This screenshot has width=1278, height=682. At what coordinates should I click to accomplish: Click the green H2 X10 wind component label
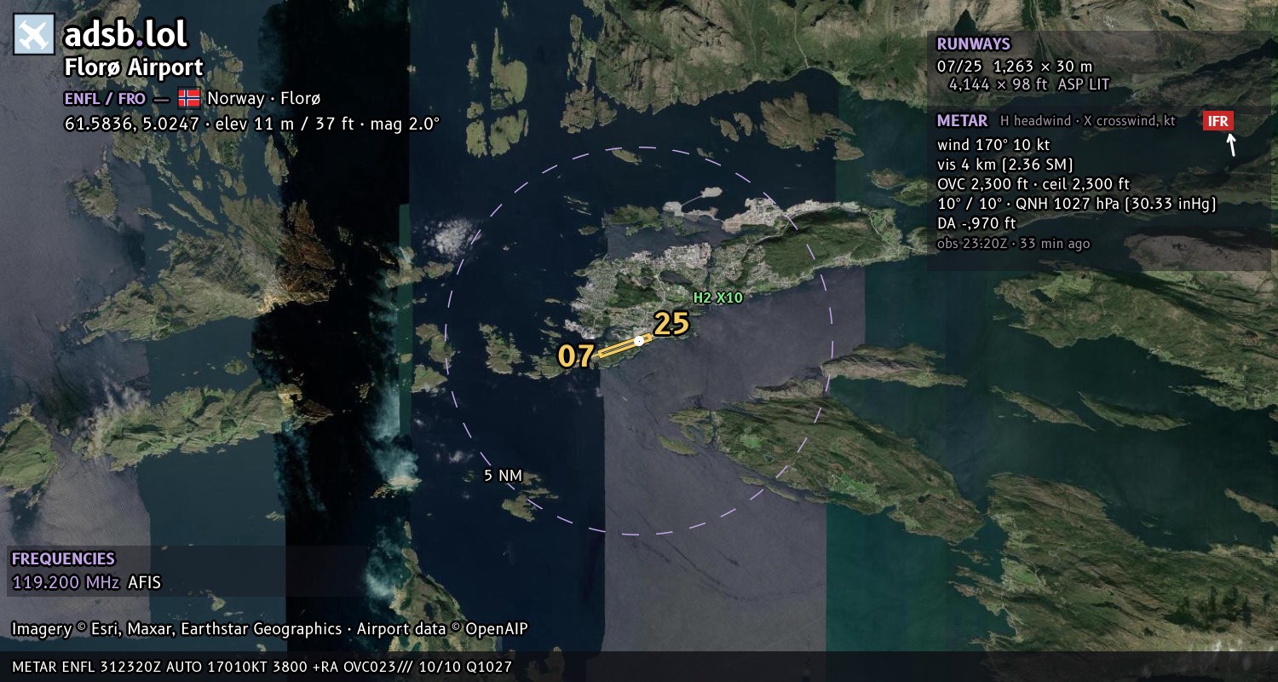coord(718,298)
